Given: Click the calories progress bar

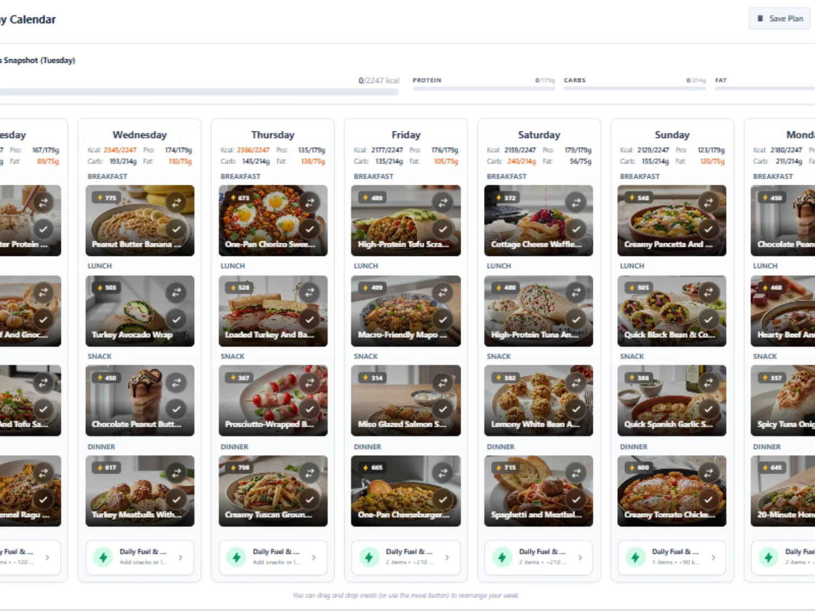Looking at the screenshot, I should 199,92.
